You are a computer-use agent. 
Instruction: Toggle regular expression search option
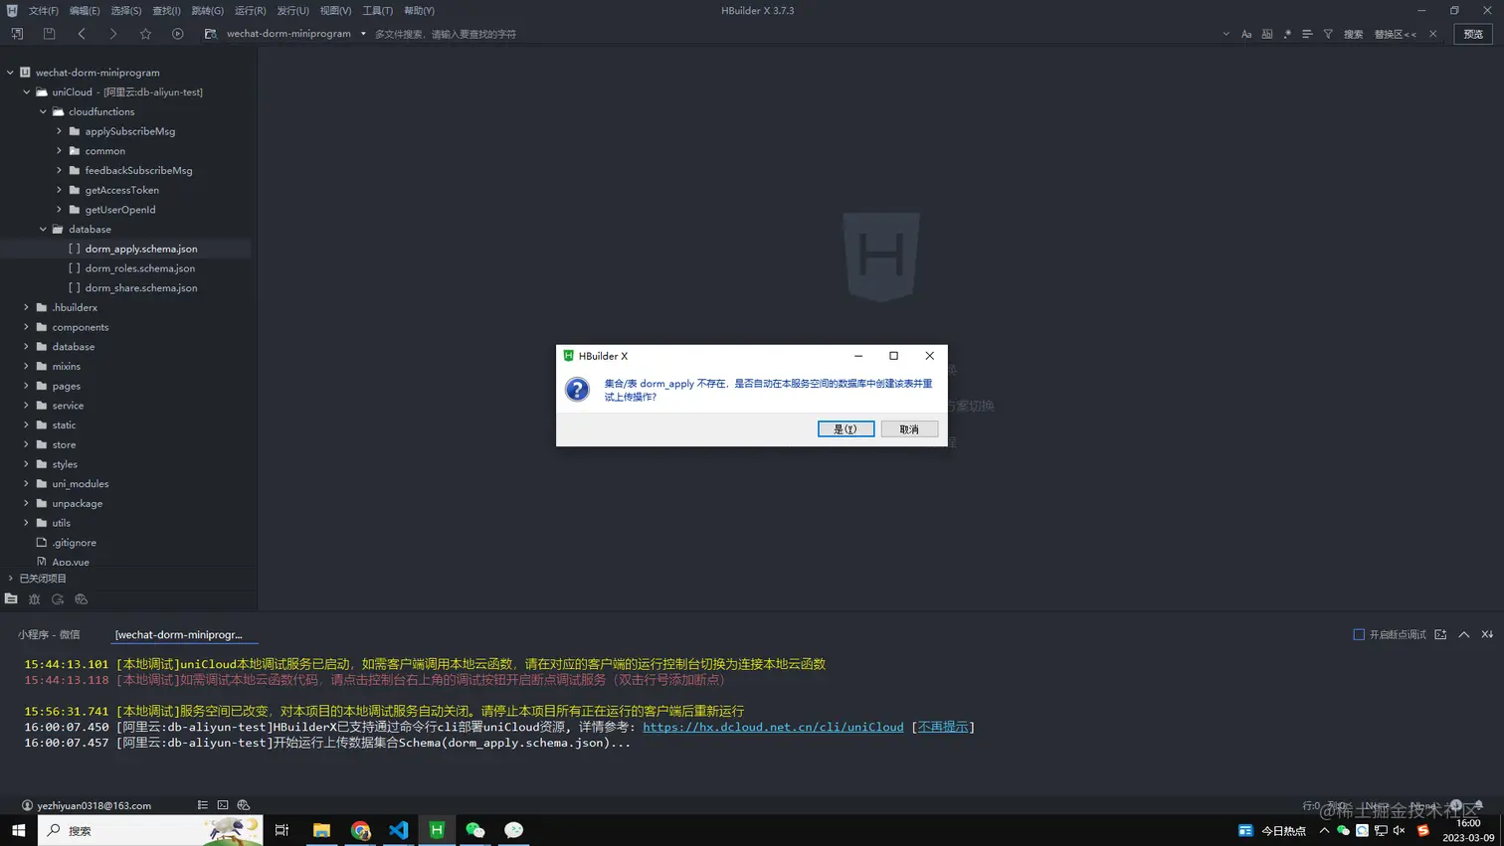pyautogui.click(x=1287, y=34)
